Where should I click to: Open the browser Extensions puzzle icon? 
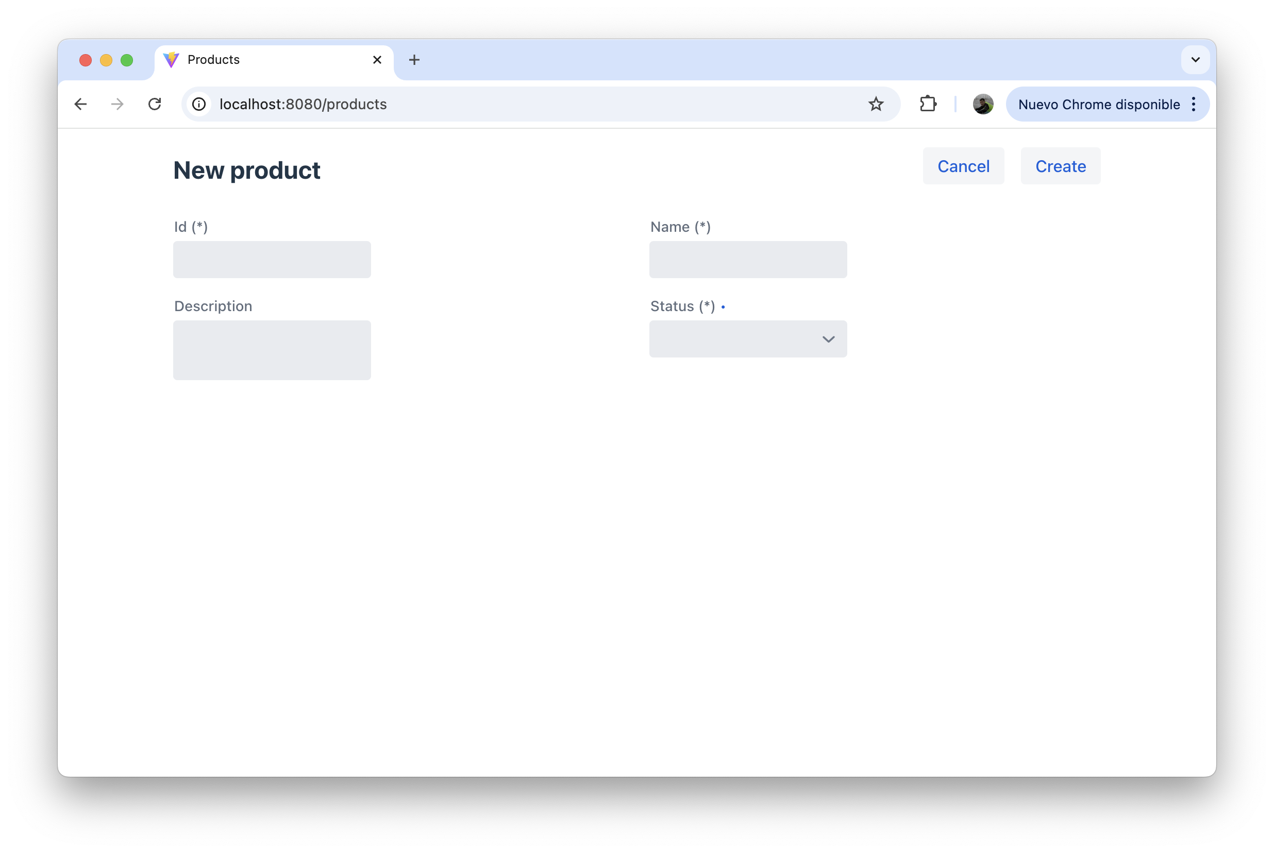click(x=928, y=104)
